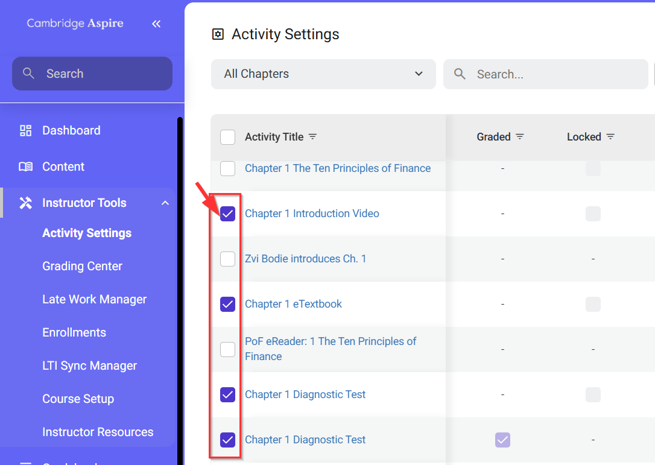655x465 pixels.
Task: Toggle Graded checkbox in last Diagnostic Test row
Action: 502,440
